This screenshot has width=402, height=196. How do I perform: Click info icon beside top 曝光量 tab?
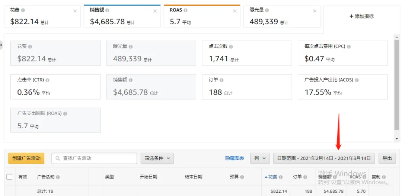(x=267, y=10)
